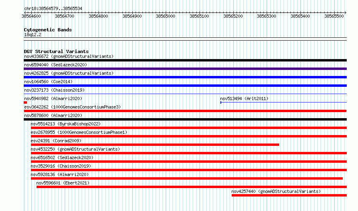The height and width of the screenshot is (211, 358).
Task: Click ruler position 38564800
Action: coord(99,16)
